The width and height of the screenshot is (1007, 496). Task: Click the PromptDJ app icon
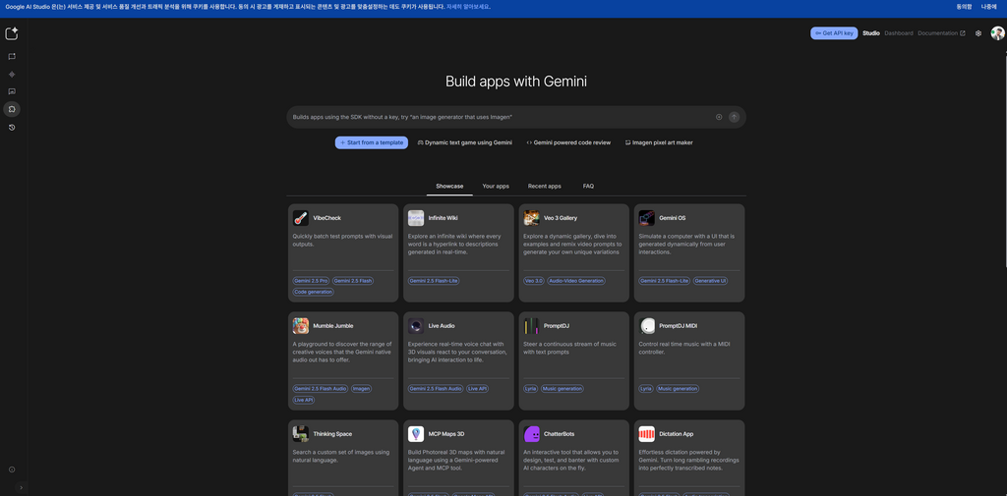[x=531, y=326]
